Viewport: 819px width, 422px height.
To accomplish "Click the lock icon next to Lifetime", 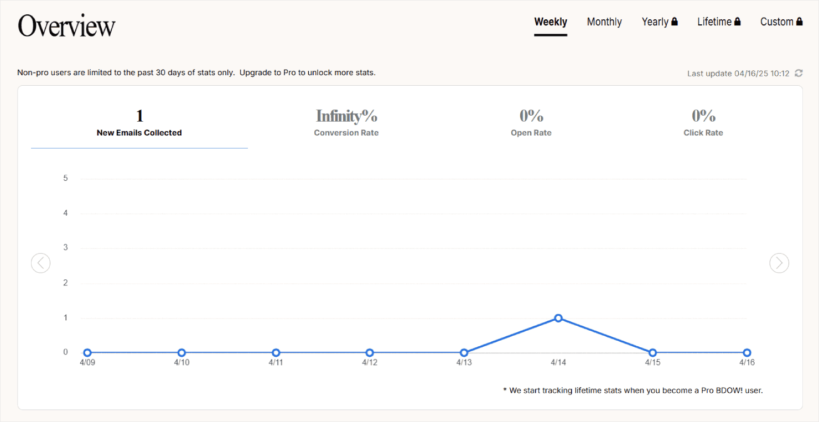I will tap(738, 21).
